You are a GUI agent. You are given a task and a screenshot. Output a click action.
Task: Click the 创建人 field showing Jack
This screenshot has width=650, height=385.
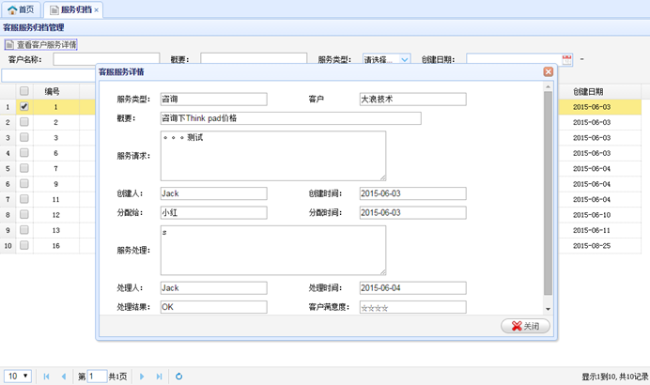(x=213, y=193)
